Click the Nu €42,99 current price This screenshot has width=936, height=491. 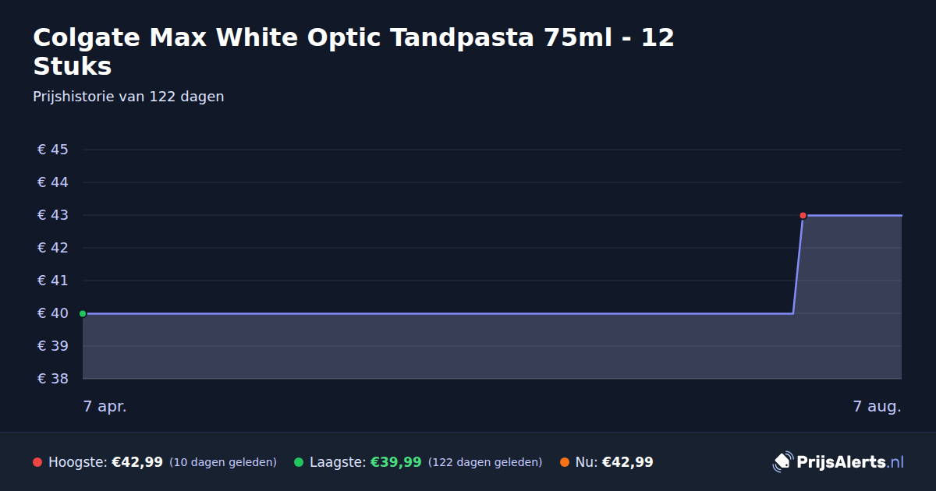click(x=627, y=462)
